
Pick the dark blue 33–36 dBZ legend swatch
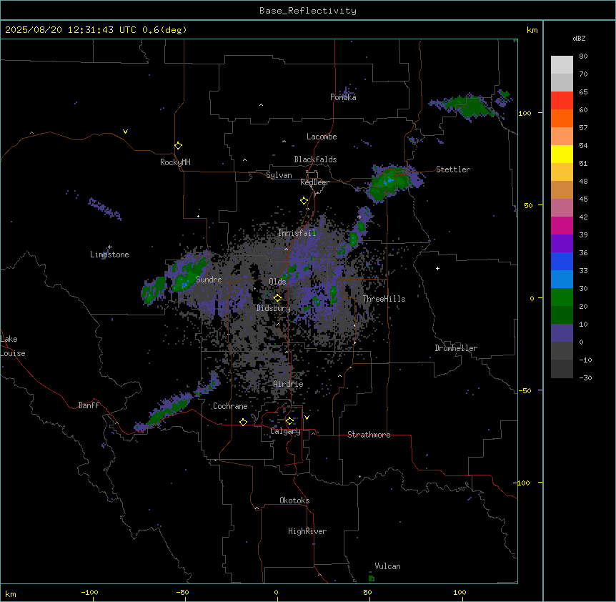(x=562, y=261)
